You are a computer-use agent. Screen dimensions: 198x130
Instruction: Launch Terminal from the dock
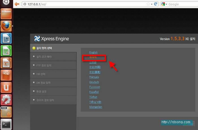click(6, 124)
